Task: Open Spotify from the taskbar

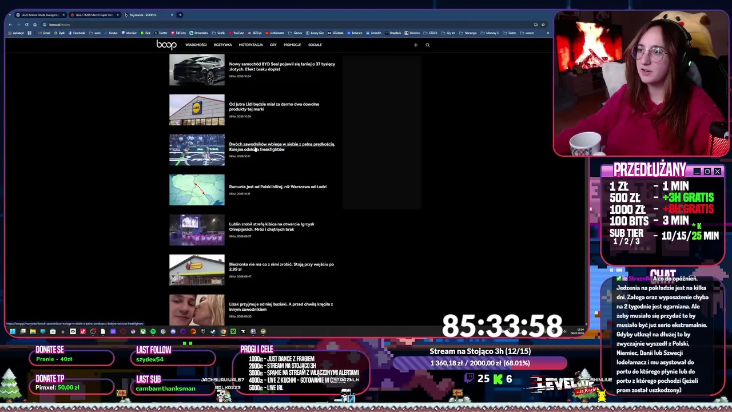Action: 153,331
